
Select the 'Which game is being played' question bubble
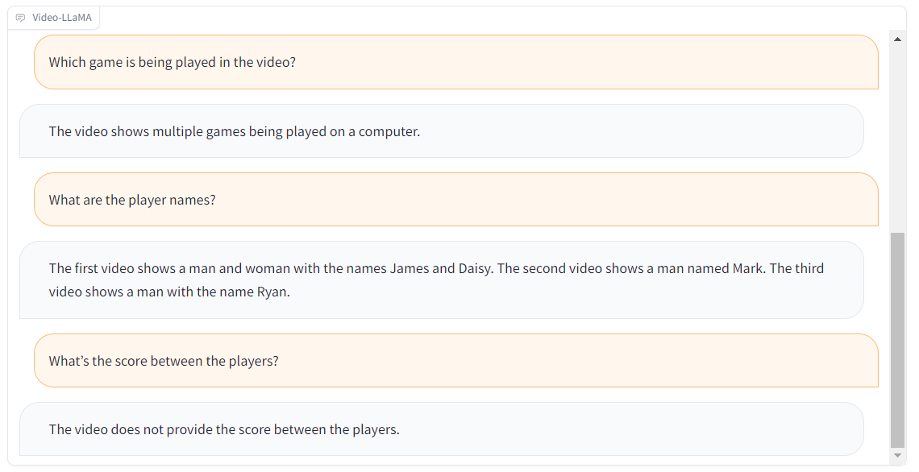pos(456,62)
